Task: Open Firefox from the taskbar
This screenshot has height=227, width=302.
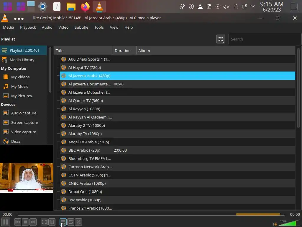Action: tap(85, 7)
